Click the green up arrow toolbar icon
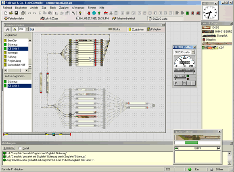This screenshot has height=172, width=234. tap(99, 13)
